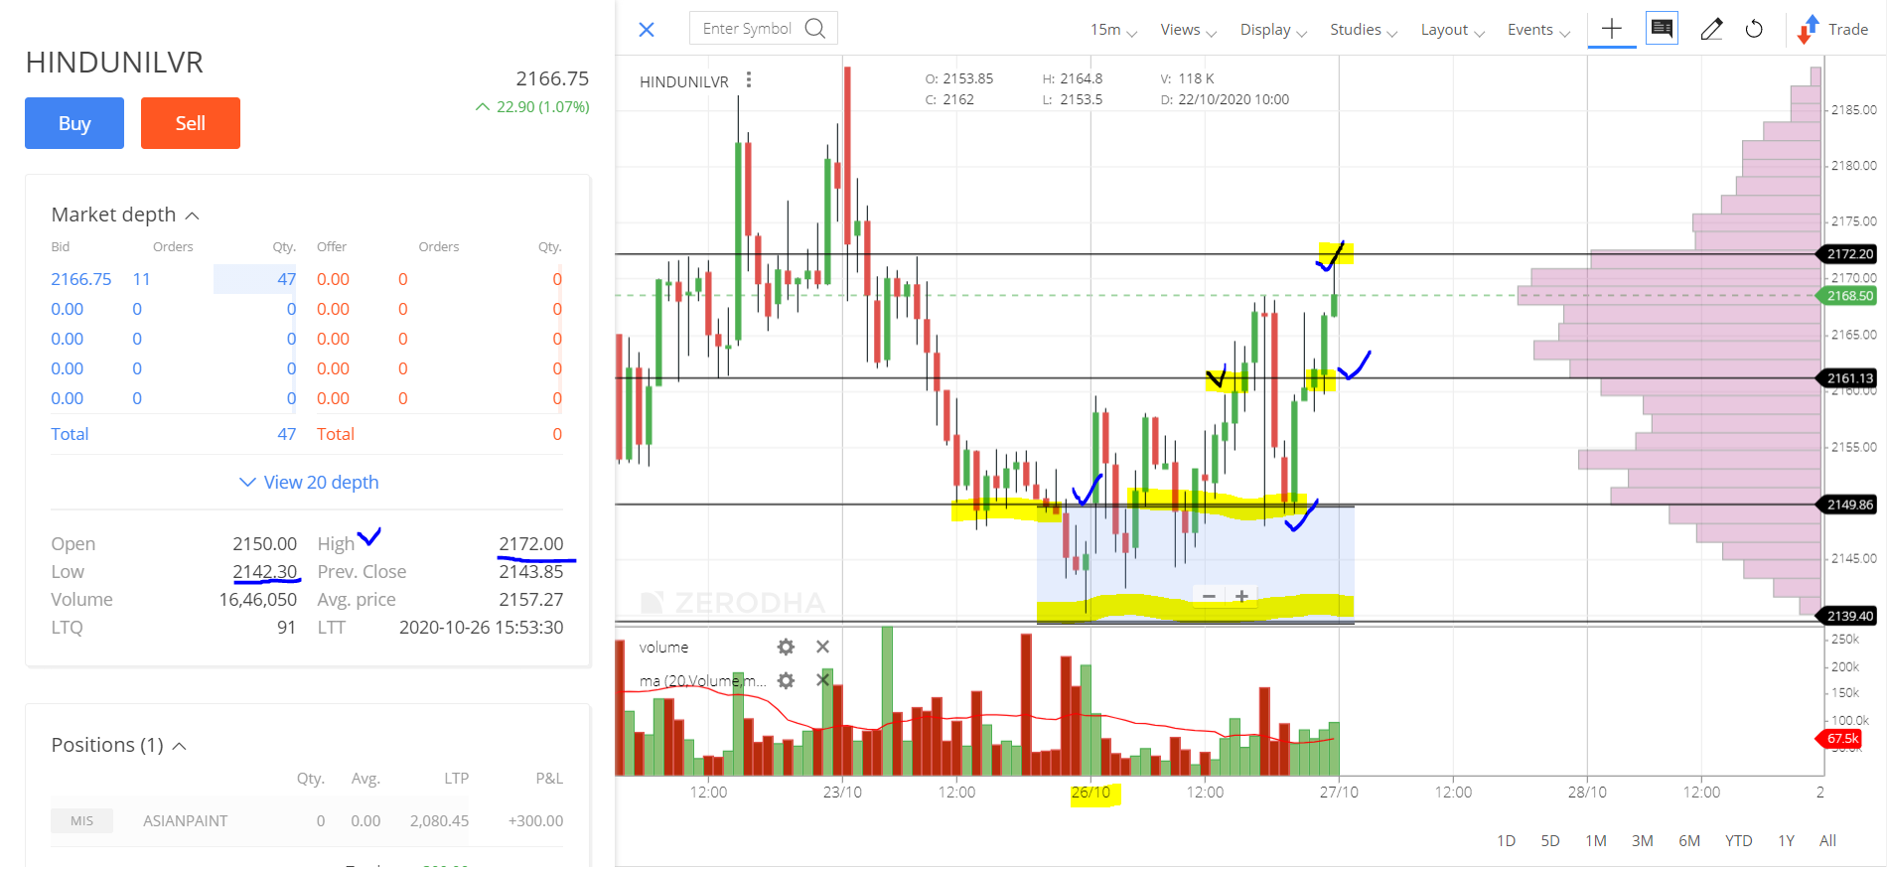The width and height of the screenshot is (1887, 869).
Task: Click the Avg. price value 2157.27
Action: point(530,599)
